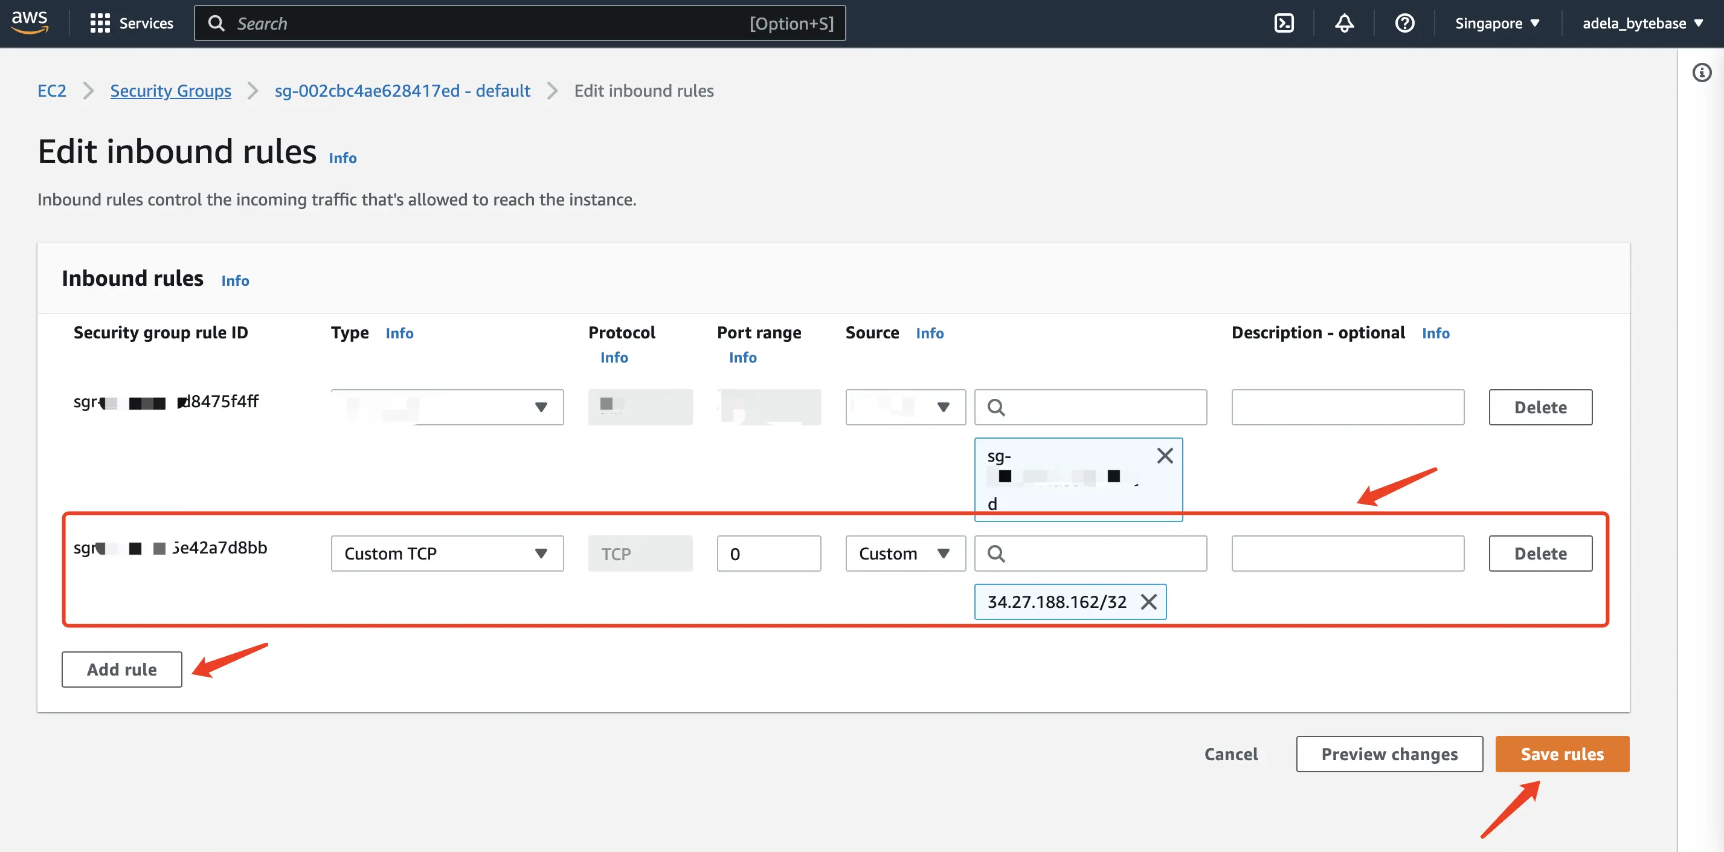This screenshot has width=1724, height=852.
Task: Click magnifier icon in e42a7d8bb source search
Action: click(996, 553)
